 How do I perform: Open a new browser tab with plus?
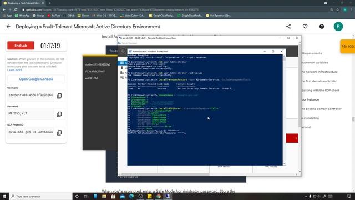coord(50,3)
